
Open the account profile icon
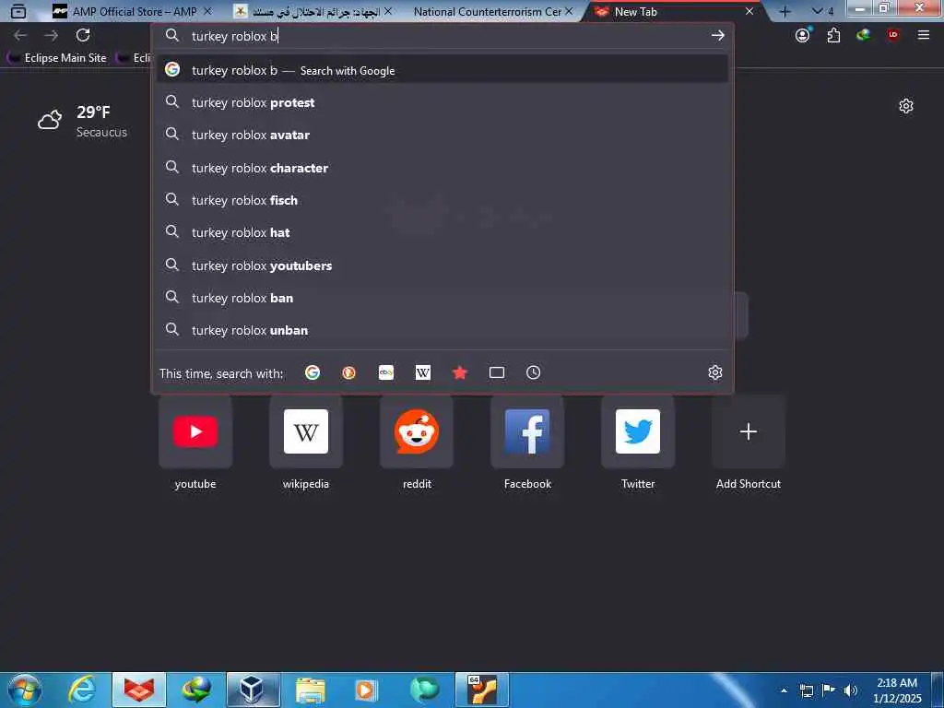803,36
